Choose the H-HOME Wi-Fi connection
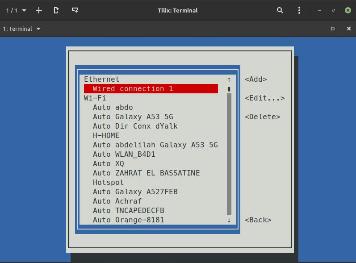Screen dimensions: 356x263 pos(106,136)
